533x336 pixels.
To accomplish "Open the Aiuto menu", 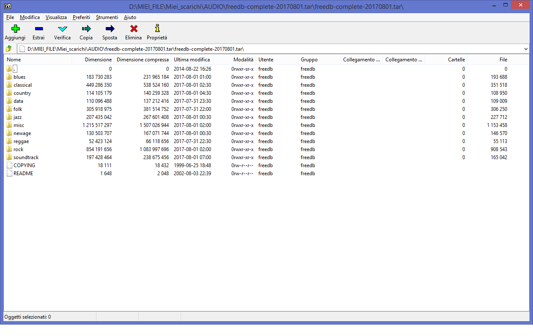I will point(130,17).
